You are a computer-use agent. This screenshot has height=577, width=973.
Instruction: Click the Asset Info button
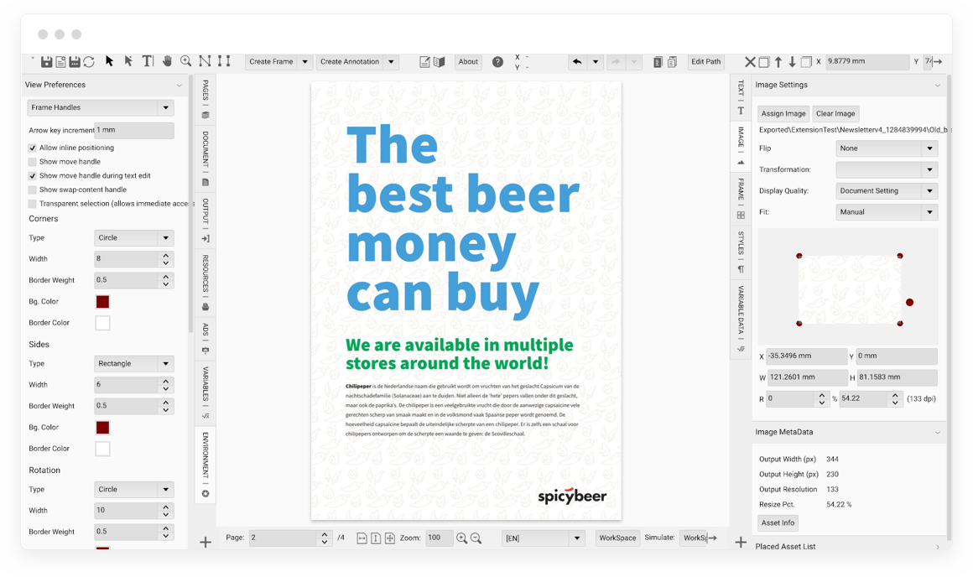point(778,523)
